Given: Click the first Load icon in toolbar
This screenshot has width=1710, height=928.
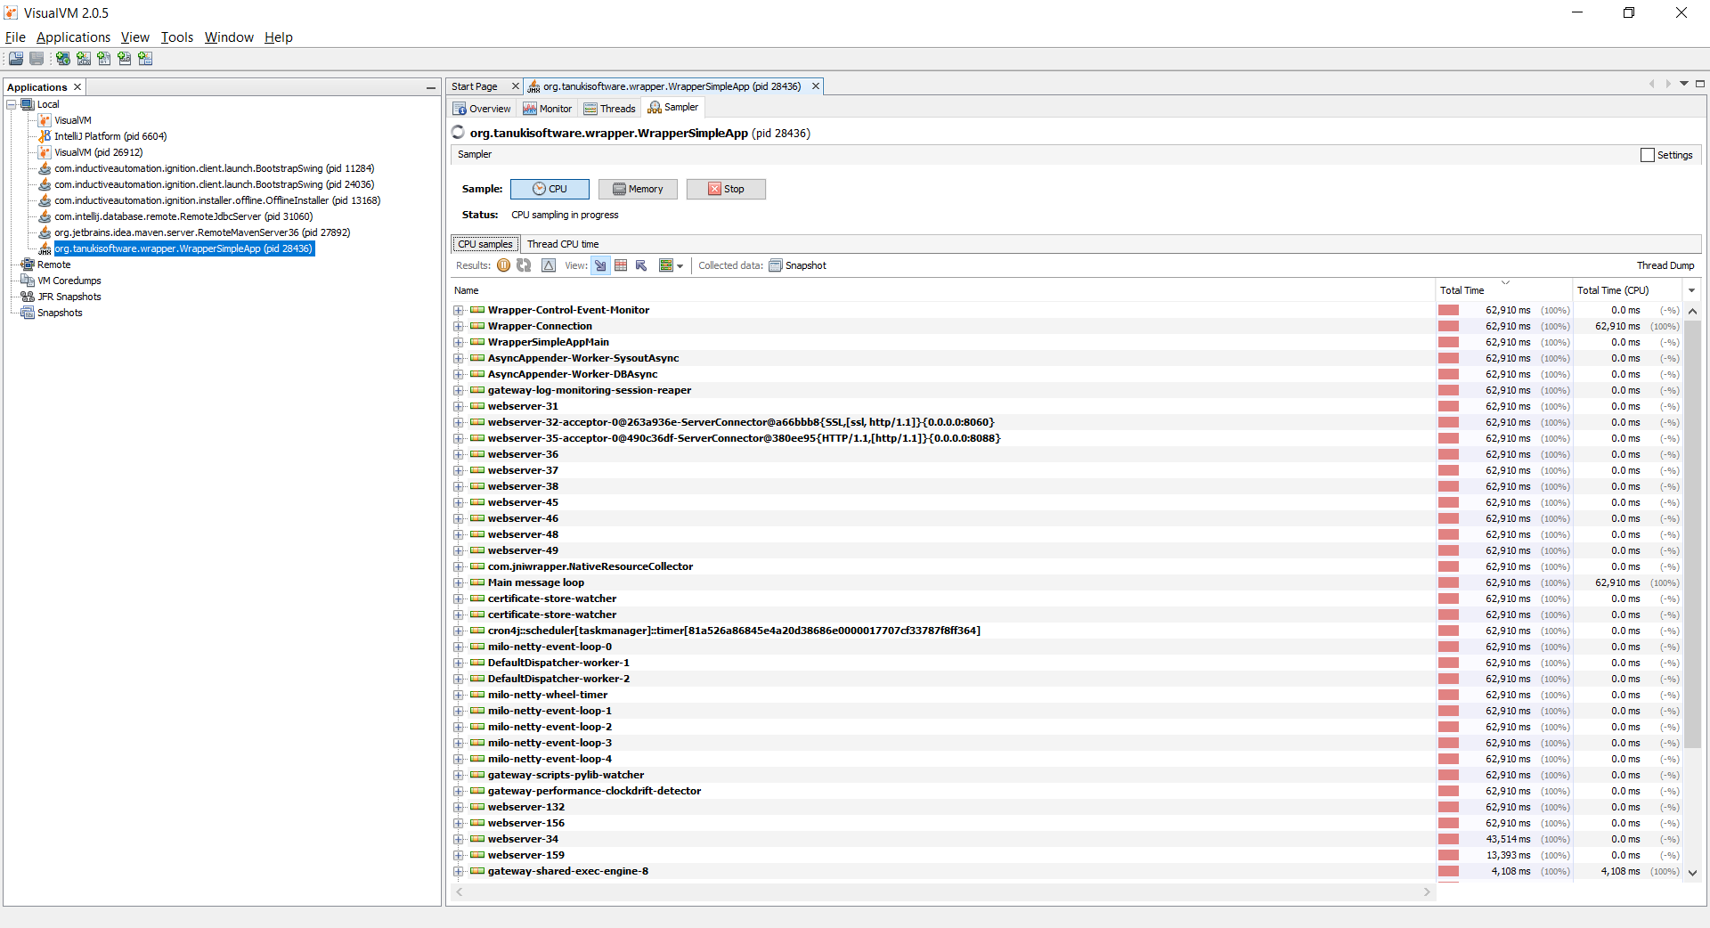Looking at the screenshot, I should [16, 59].
